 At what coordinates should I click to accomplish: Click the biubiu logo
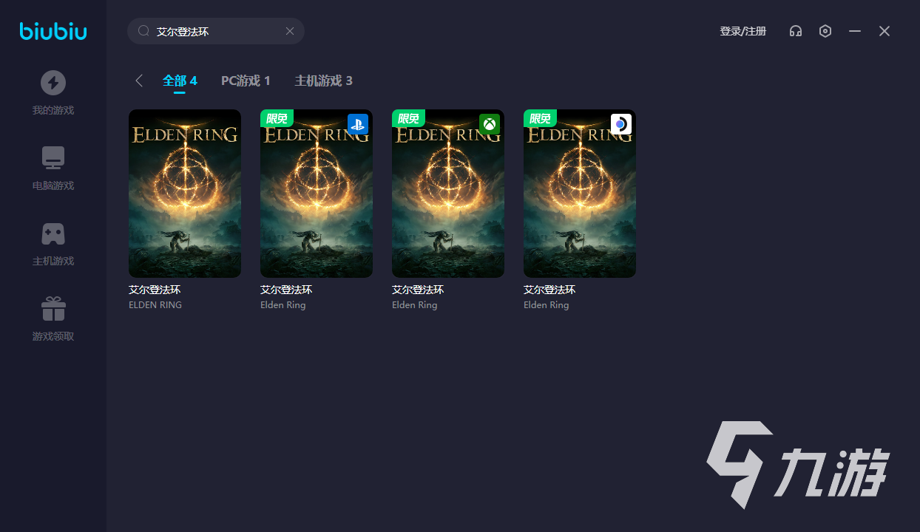tap(53, 31)
